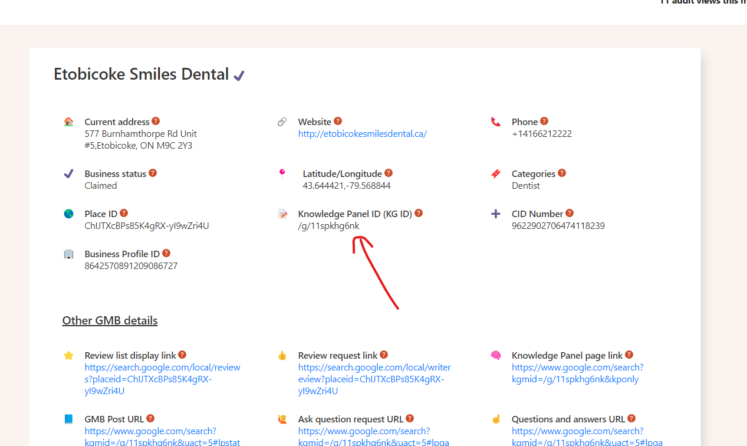The image size is (747, 446).
Task: Click the plus icon next to CID Number
Action: tap(495, 213)
